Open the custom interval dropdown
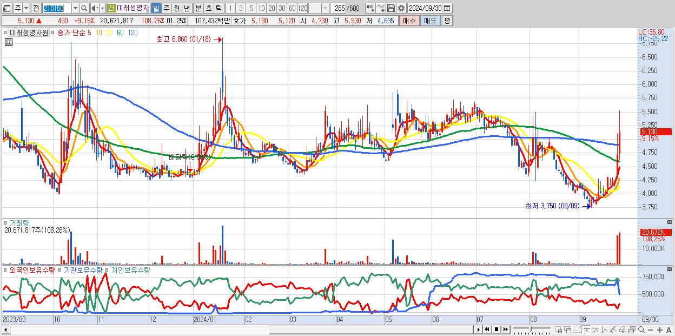 [325, 8]
